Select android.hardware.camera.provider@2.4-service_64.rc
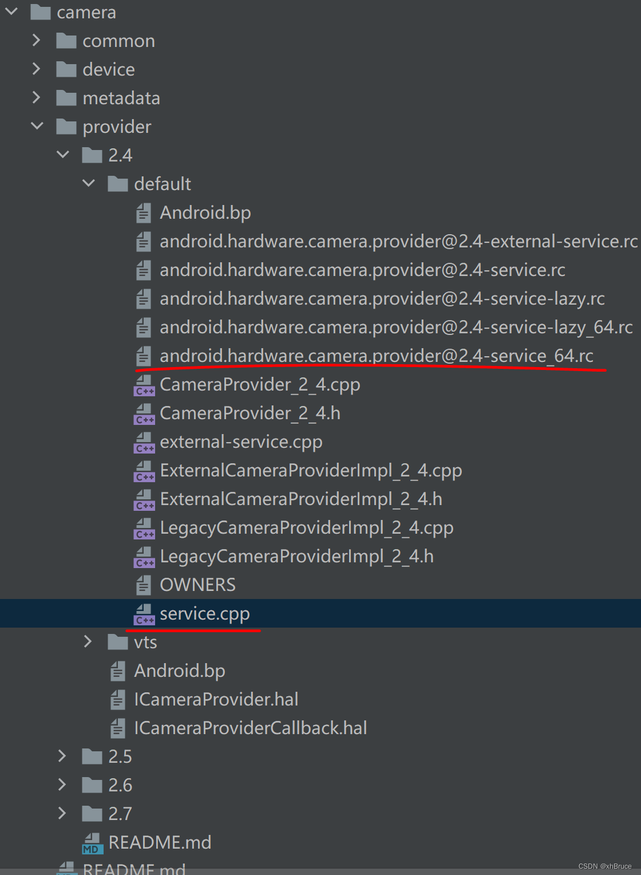The width and height of the screenshot is (641, 875). pyautogui.click(x=377, y=356)
